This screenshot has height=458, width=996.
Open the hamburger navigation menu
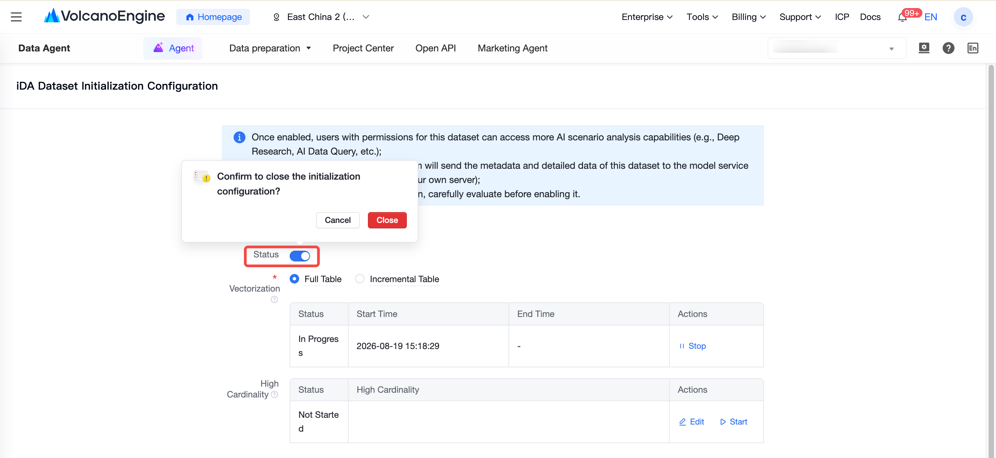click(x=16, y=17)
